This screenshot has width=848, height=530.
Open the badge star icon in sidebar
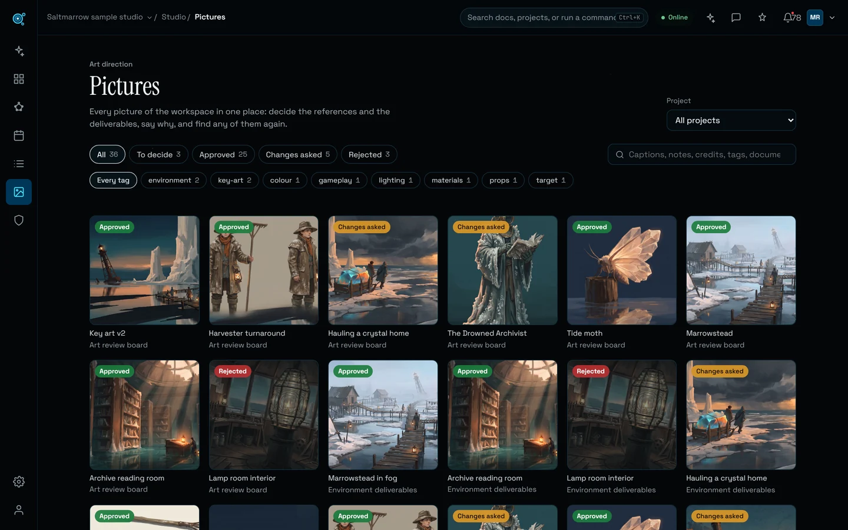pos(19,107)
